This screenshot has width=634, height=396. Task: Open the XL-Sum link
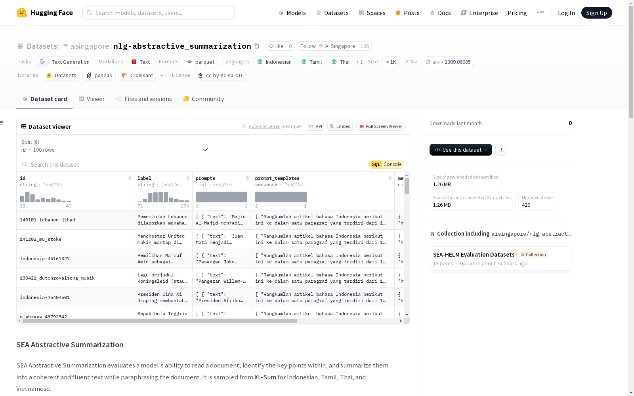click(265, 377)
